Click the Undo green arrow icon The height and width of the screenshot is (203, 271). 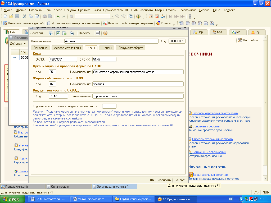(58, 16)
